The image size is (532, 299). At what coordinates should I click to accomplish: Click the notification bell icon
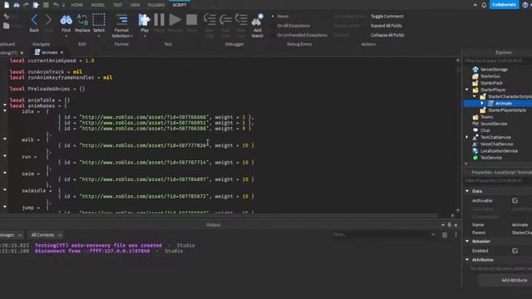484,5
